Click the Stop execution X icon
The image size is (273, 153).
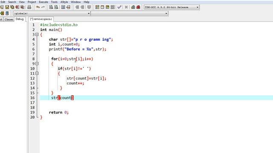126,7
